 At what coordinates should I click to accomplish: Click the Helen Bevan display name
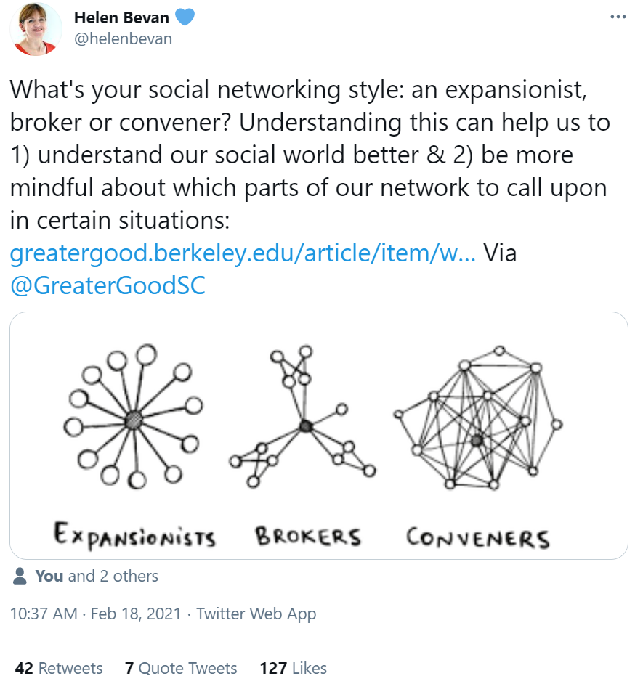coord(121,17)
